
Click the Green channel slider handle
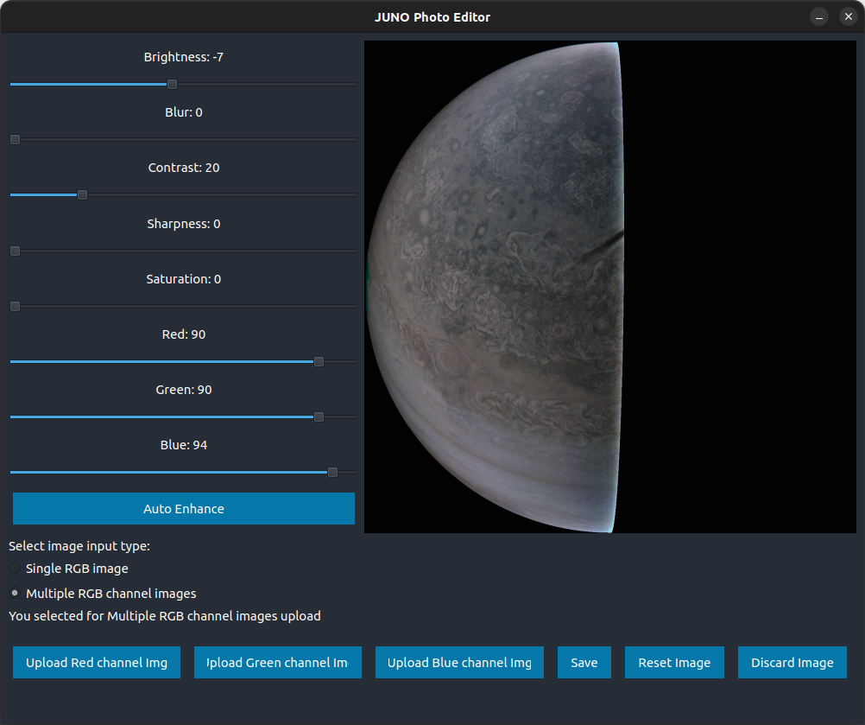318,417
